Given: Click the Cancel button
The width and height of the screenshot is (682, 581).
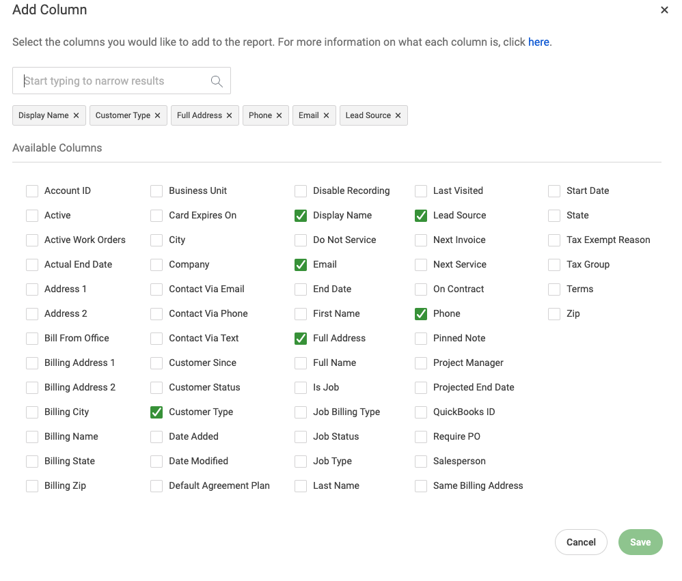Looking at the screenshot, I should (x=581, y=542).
